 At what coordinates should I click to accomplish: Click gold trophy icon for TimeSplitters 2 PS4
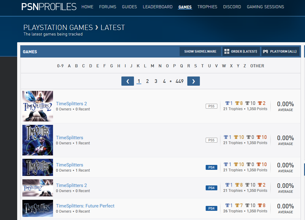237,185
